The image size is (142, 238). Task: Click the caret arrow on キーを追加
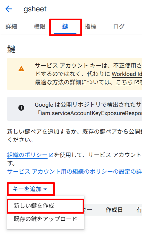tap(45, 189)
